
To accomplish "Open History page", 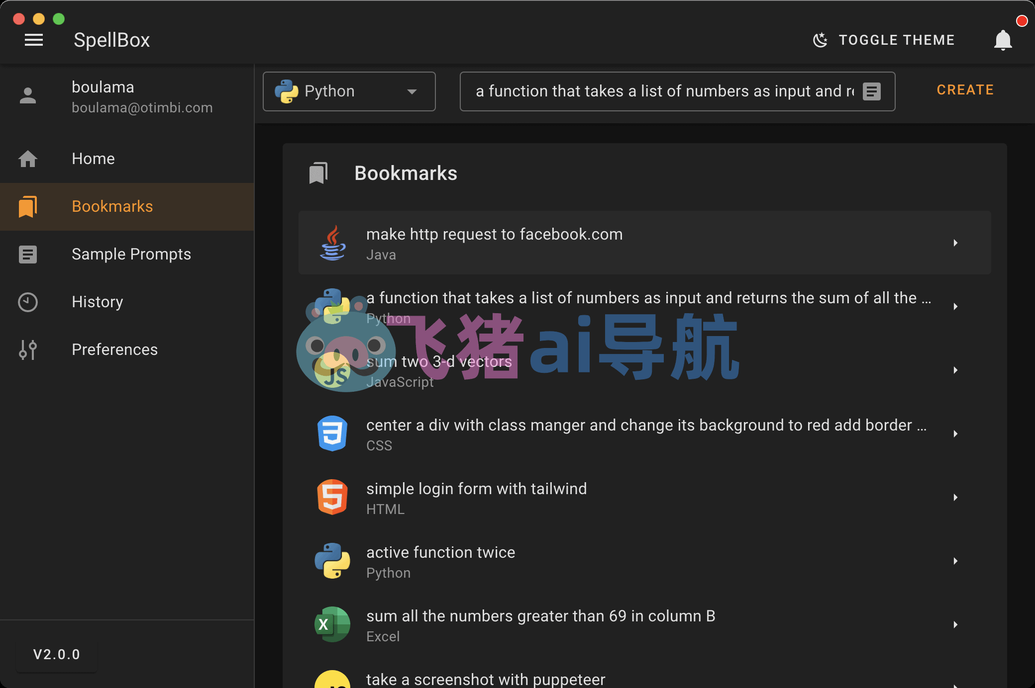I will [x=127, y=302].
